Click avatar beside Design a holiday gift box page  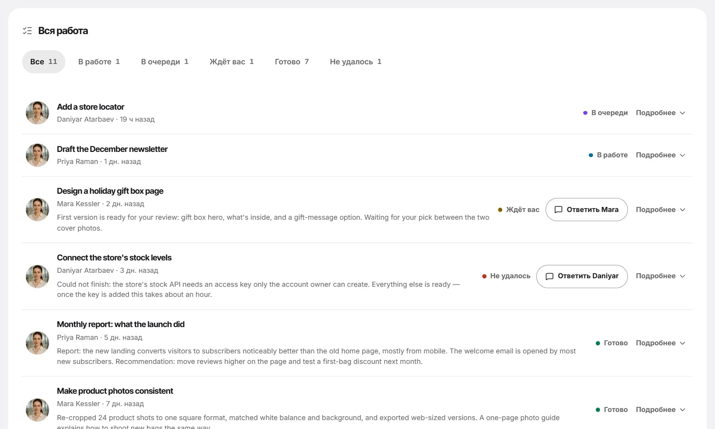coord(37,210)
